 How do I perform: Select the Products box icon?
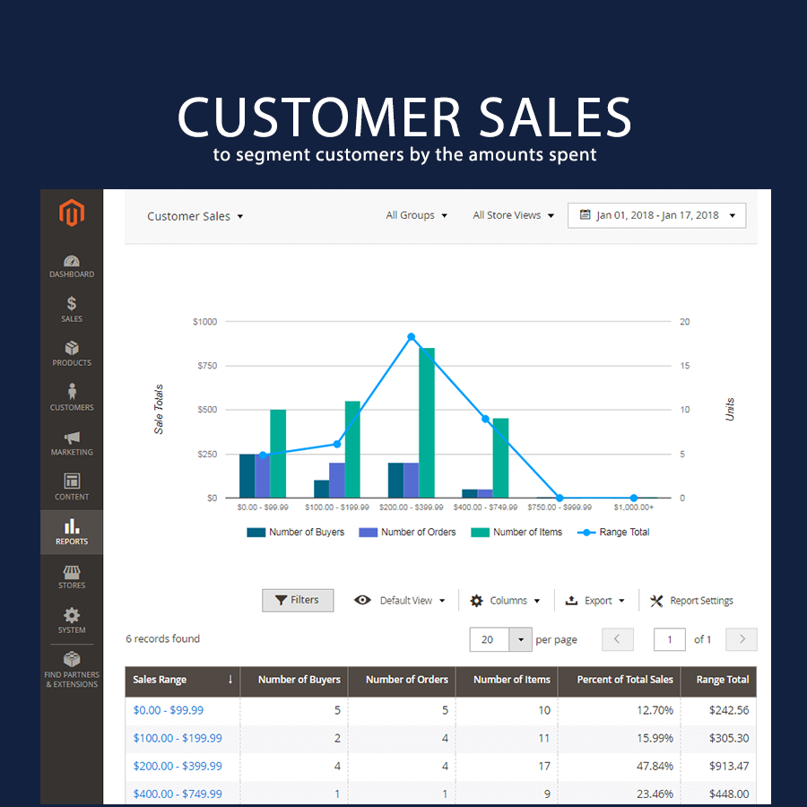(x=72, y=348)
